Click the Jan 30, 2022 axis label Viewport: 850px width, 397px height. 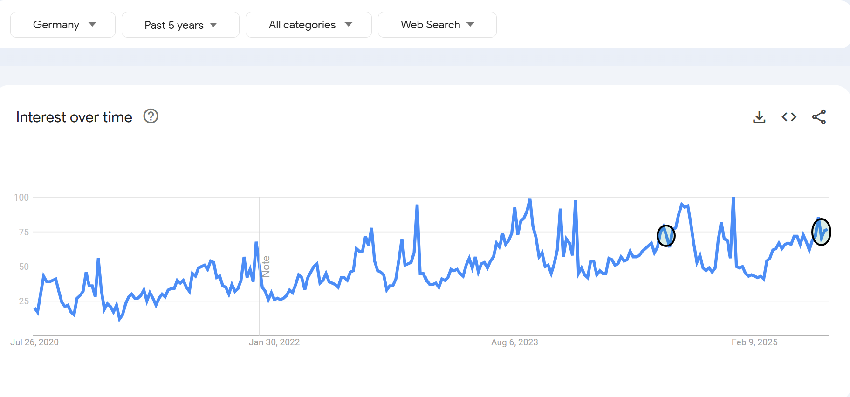pyautogui.click(x=274, y=342)
